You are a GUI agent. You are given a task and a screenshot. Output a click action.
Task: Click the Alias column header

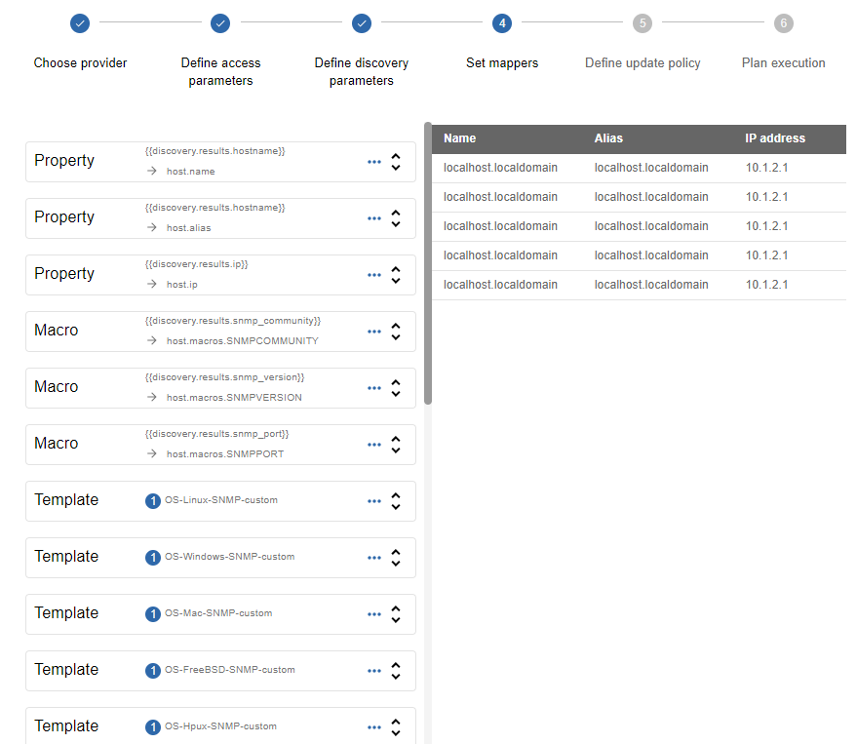(608, 138)
